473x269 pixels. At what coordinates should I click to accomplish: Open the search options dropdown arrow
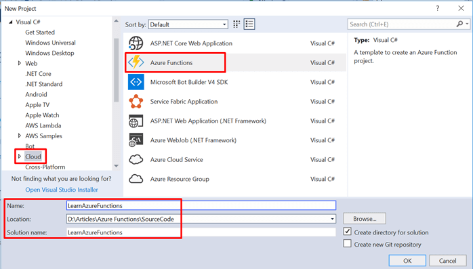point(467,24)
